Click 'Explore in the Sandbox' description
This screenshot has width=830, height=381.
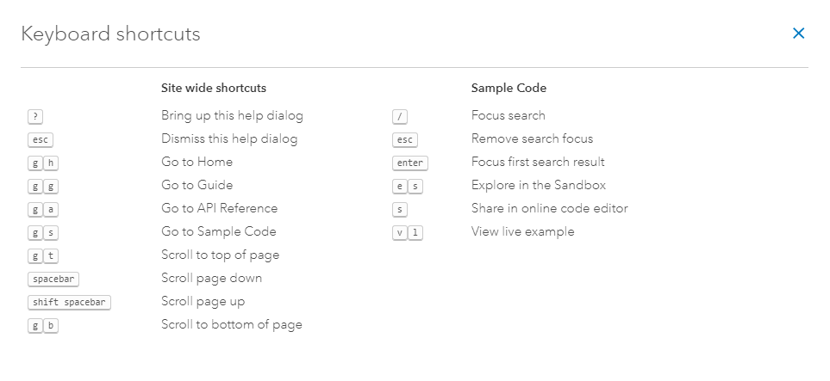pyautogui.click(x=538, y=185)
